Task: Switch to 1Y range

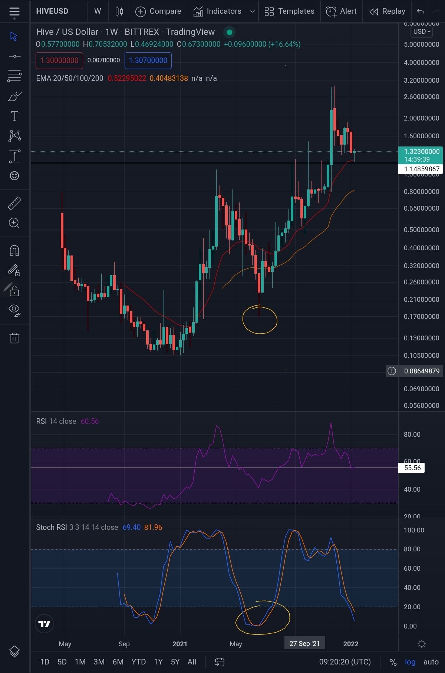Action: 158,662
